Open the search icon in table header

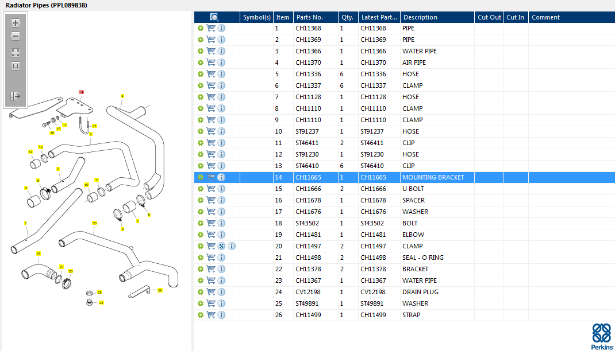pyautogui.click(x=214, y=17)
